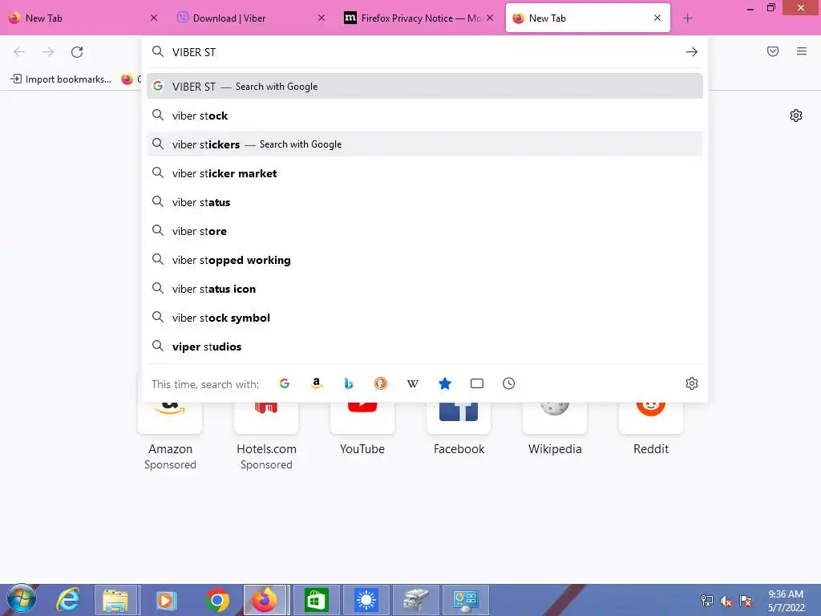Pick 'viber status' suggestion
Viewport: 821px width, 616px height.
pos(425,202)
